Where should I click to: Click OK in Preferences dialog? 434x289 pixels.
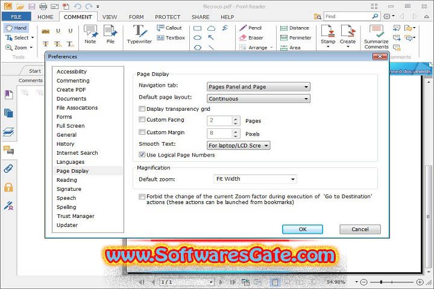click(x=303, y=229)
